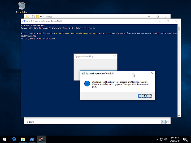Click the PowerShell scrollbar thumb
Screen dimensions: 191x143
pyautogui.click(x=179, y=29)
